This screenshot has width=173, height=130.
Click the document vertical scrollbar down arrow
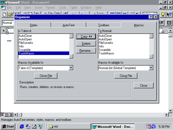pyautogui.click(x=171, y=111)
